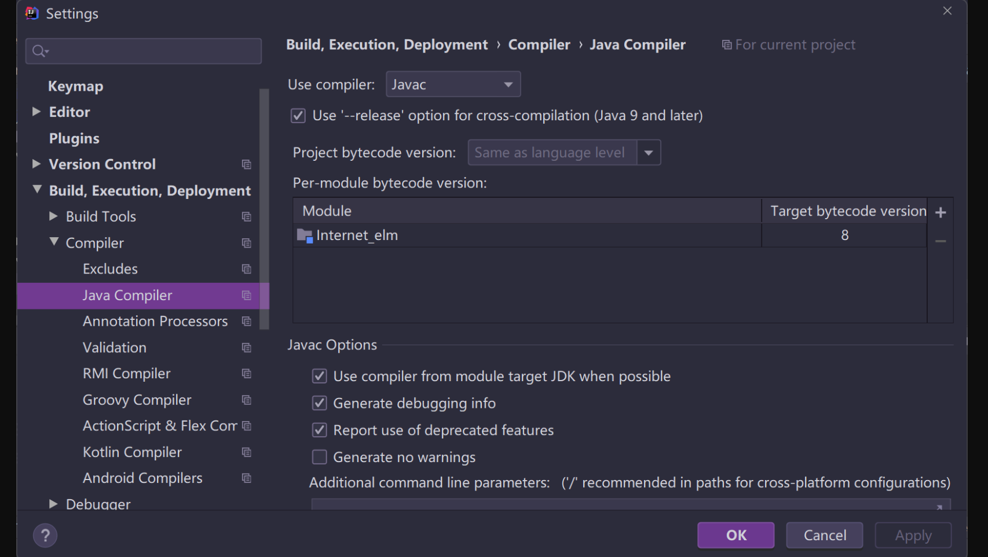Expand the Editor section
The height and width of the screenshot is (557, 988).
[x=36, y=112]
